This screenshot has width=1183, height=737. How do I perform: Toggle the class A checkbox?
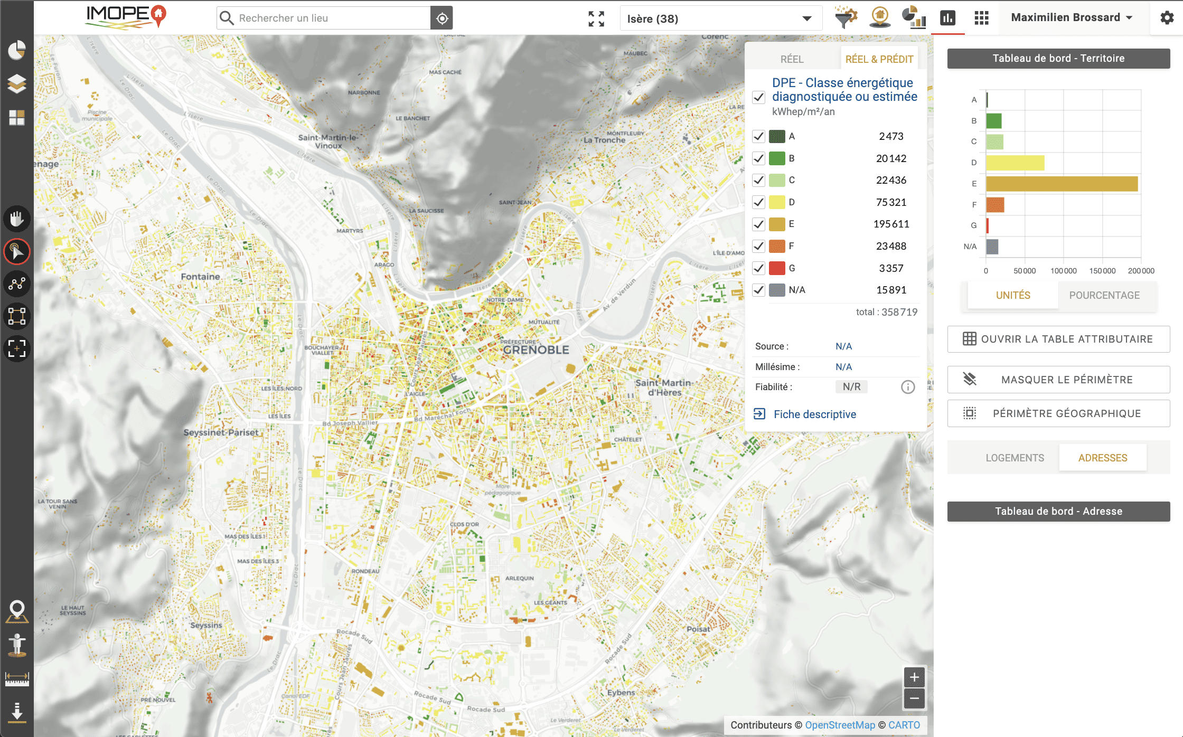tap(758, 136)
